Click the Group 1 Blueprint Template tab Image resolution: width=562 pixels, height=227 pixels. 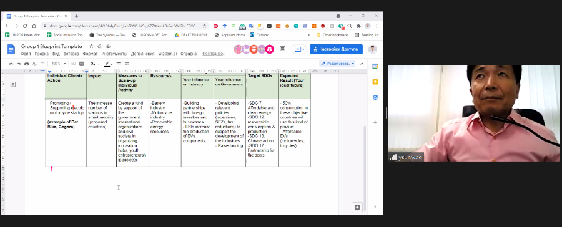tap(37, 16)
